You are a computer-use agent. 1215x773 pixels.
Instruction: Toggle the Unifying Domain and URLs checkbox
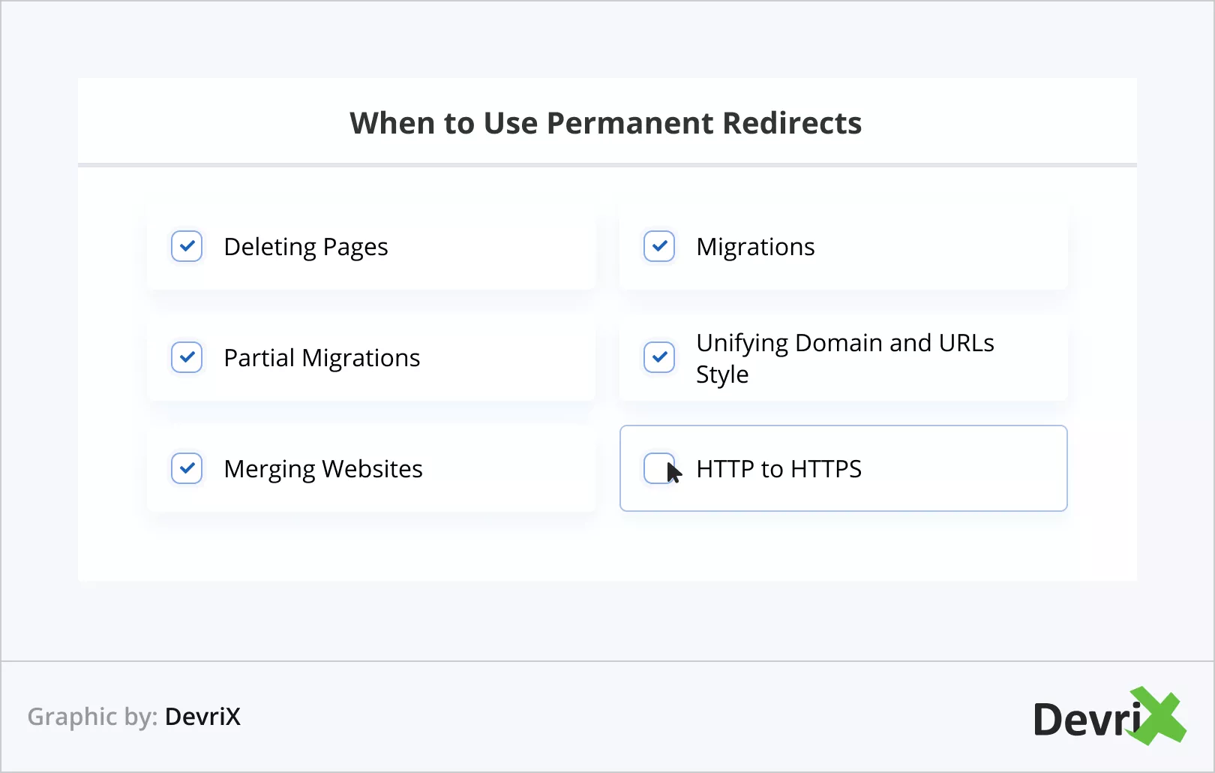coord(659,357)
